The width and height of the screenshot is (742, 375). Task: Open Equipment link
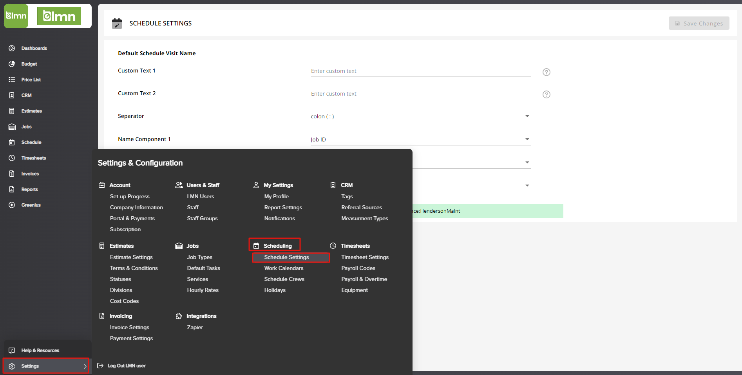click(354, 290)
